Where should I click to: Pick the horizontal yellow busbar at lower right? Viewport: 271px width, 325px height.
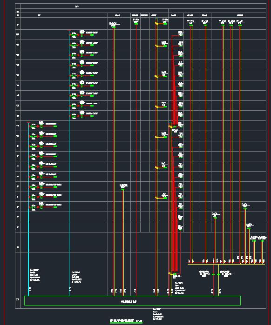(226, 264)
